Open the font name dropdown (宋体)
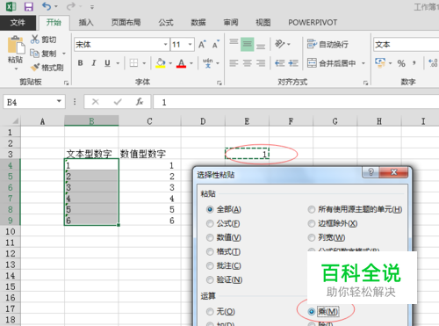439x326 pixels. point(165,45)
